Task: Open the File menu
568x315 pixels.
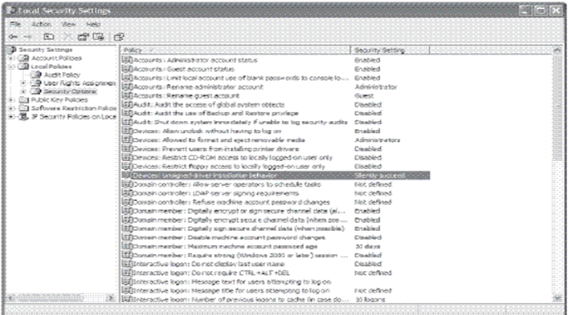Action: click(x=15, y=24)
